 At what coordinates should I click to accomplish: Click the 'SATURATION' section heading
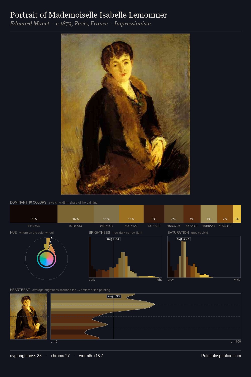coord(178,232)
